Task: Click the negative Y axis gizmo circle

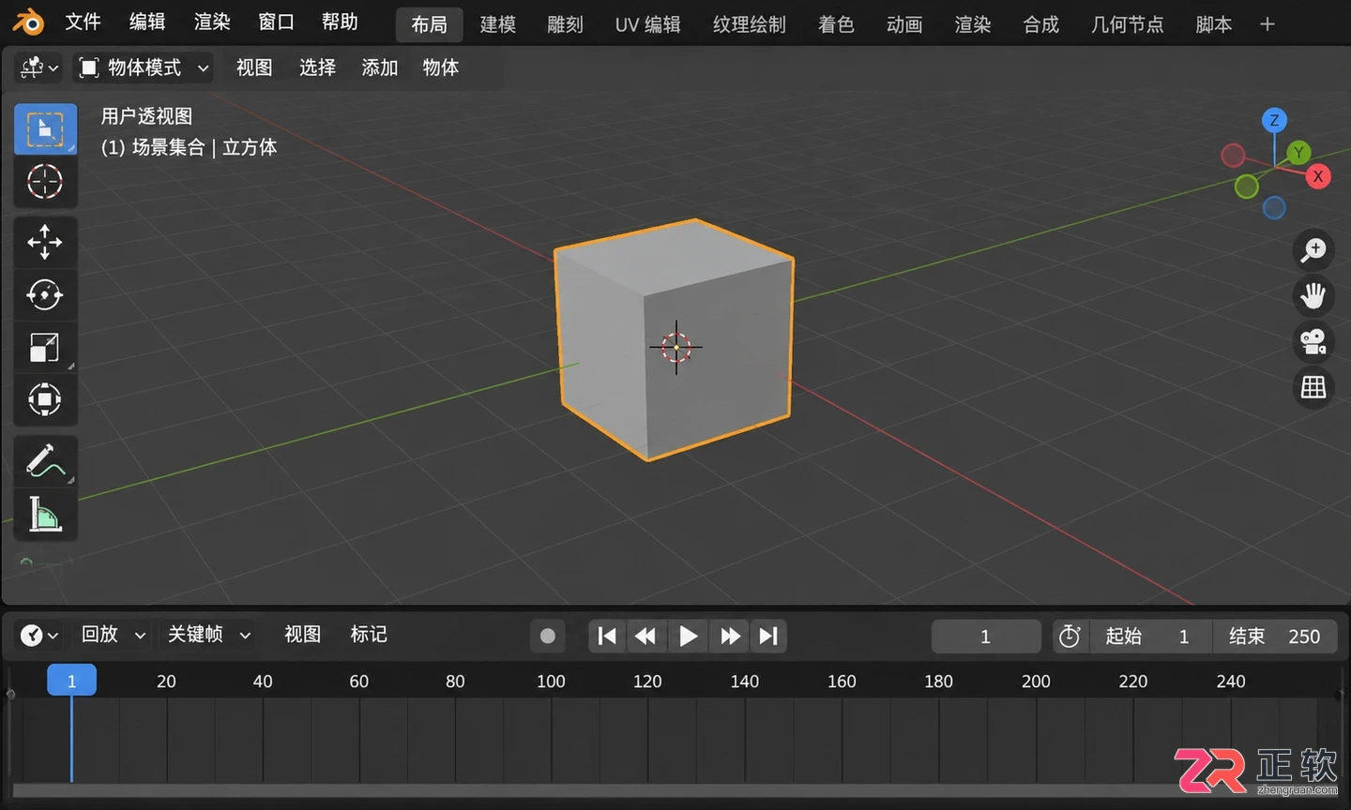Action: (1246, 187)
